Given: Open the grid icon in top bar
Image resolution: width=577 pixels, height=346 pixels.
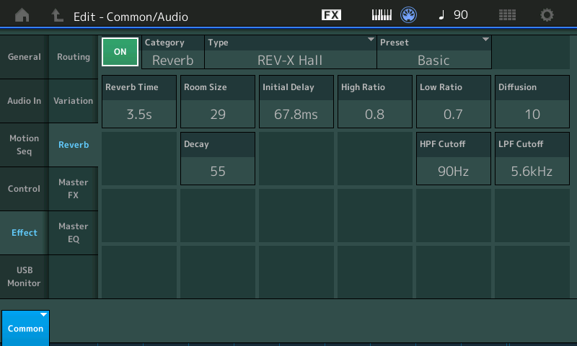Looking at the screenshot, I should [508, 15].
